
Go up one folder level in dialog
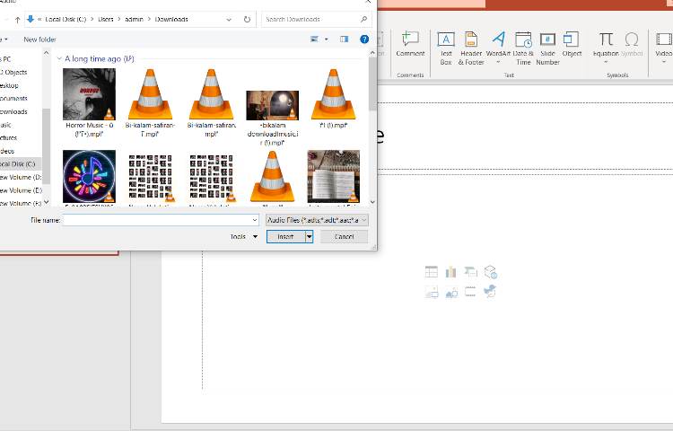tap(18, 20)
